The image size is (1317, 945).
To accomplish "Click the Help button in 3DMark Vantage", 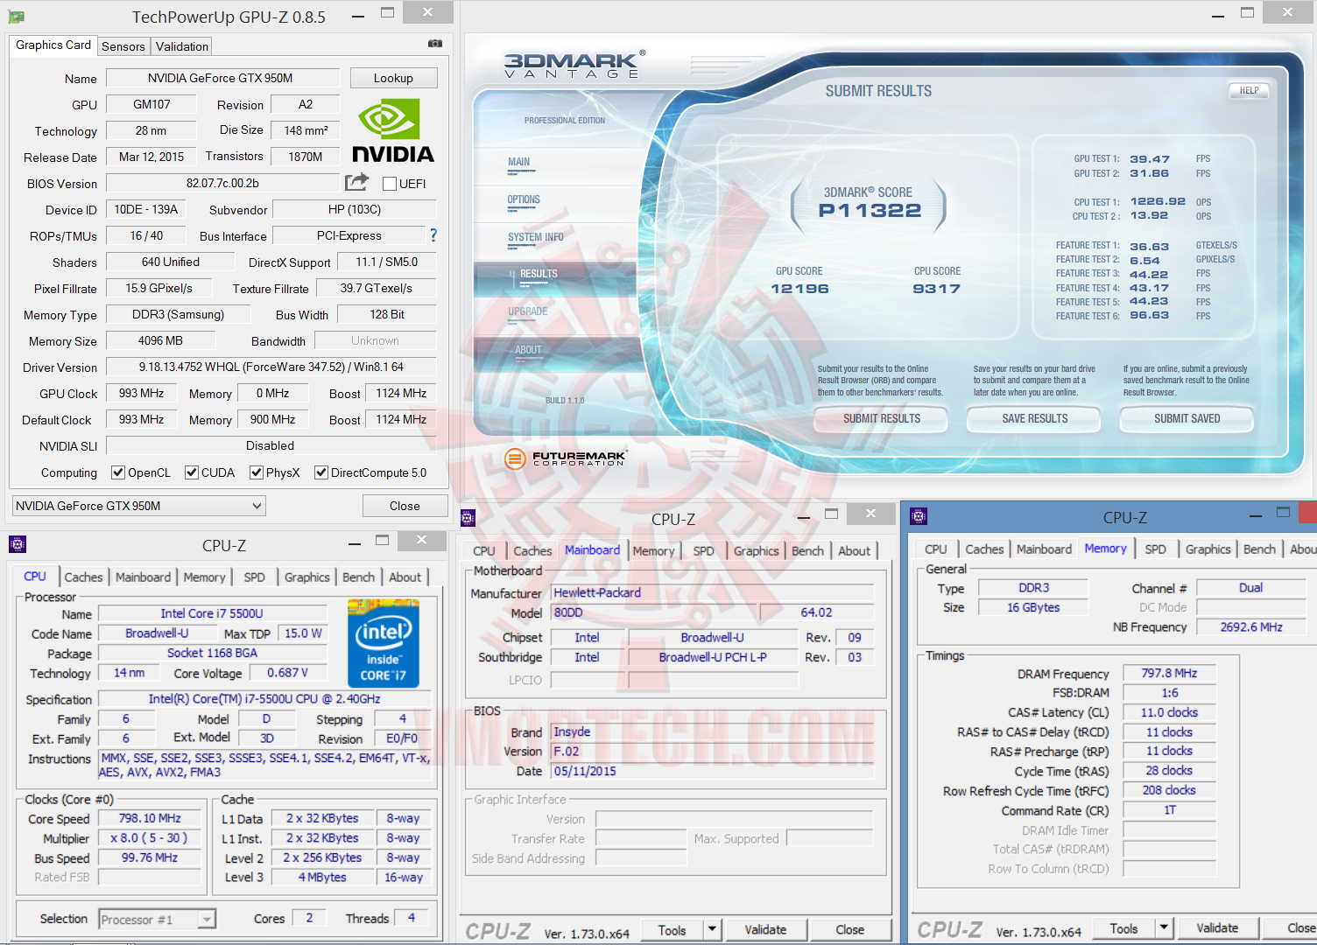I will (1250, 90).
